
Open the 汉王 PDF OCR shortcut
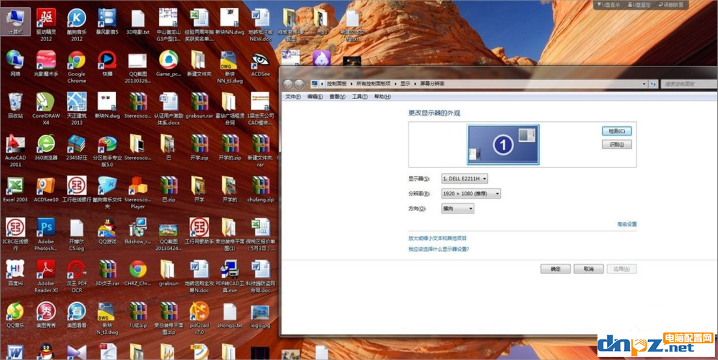click(x=77, y=276)
